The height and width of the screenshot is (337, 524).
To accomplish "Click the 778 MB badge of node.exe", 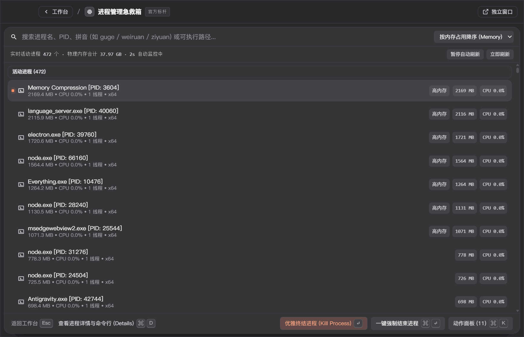I will click(466, 255).
